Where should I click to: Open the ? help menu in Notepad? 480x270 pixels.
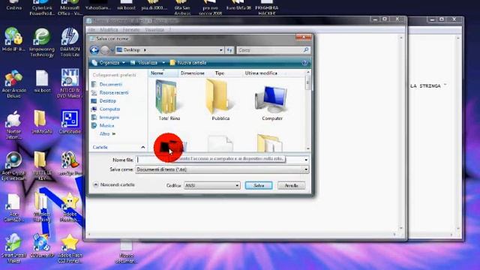(x=170, y=30)
